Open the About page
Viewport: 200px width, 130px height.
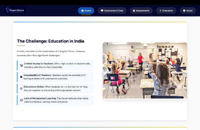[x=188, y=11]
